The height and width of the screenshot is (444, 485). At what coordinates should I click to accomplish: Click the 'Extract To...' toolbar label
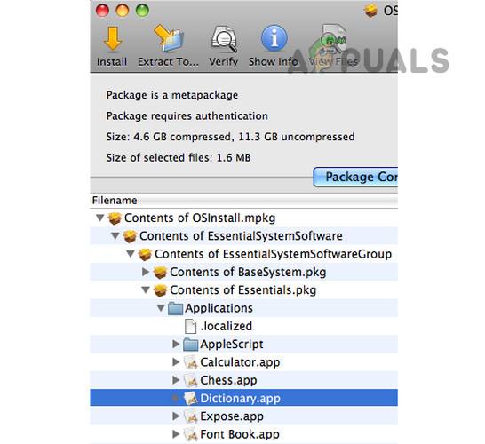coord(168,62)
